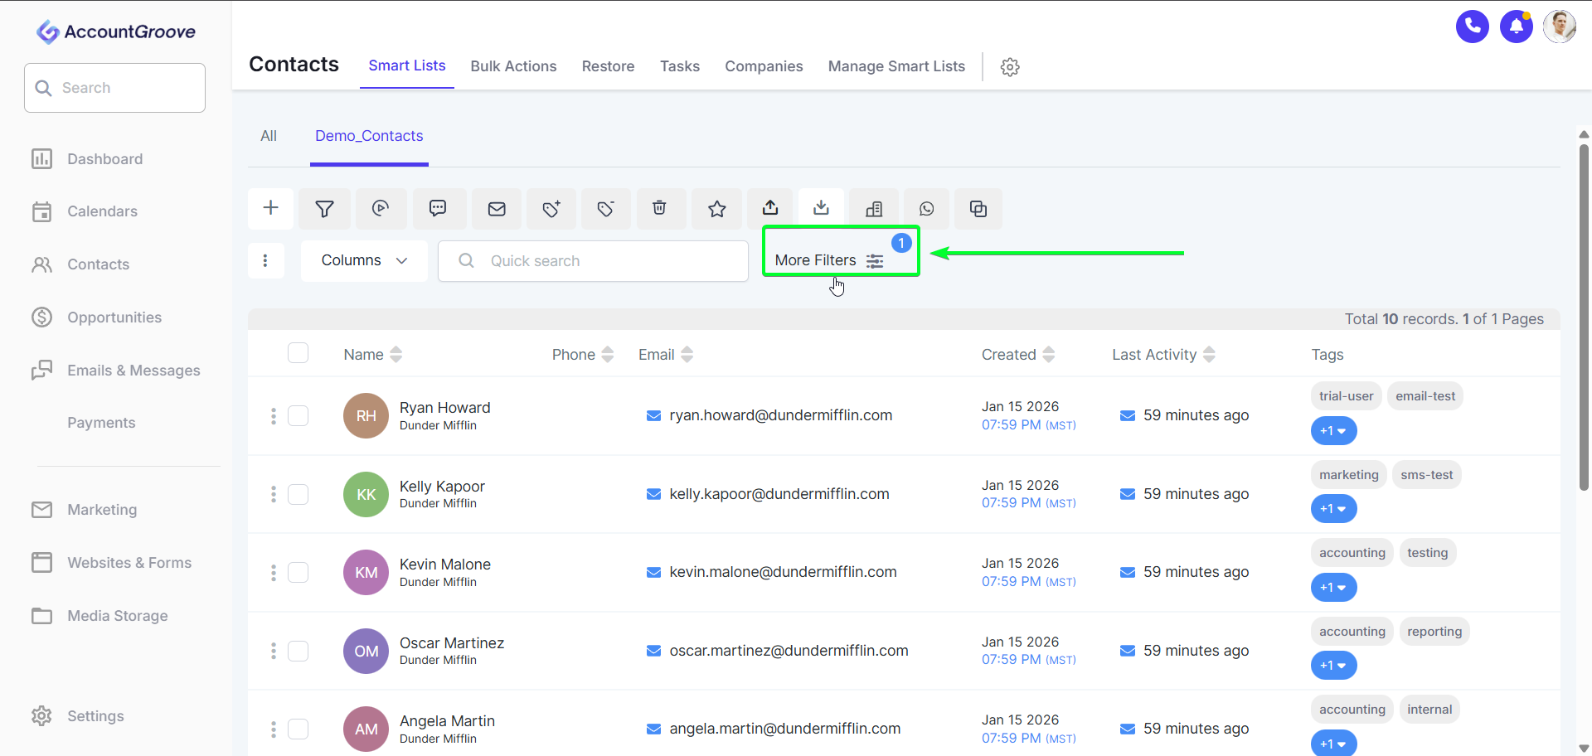Select the Kevin Malone row checkbox
1592x756 pixels.
coord(298,573)
